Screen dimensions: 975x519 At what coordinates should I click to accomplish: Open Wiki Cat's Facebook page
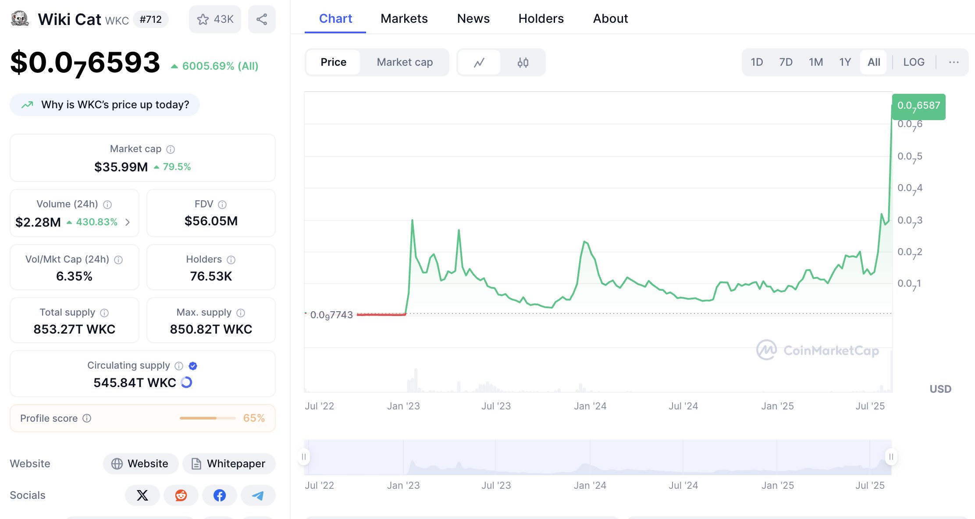(x=219, y=495)
